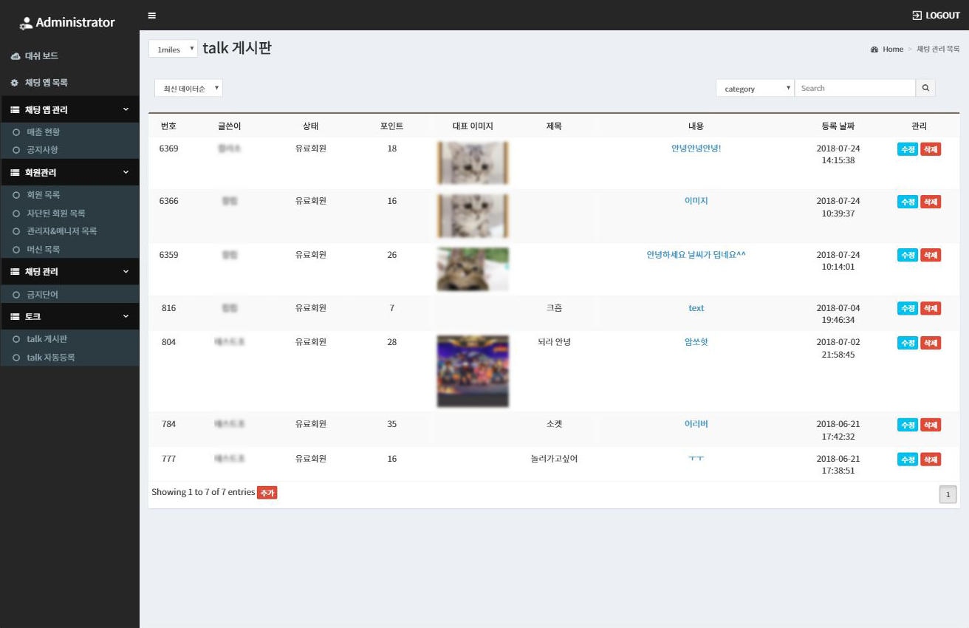Screen dimensions: 969x628
Task: Click the dashboard cloud icon in sidebar
Action: pos(15,56)
